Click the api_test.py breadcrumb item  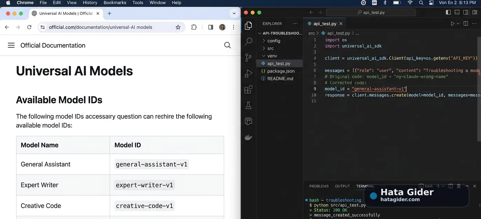(336, 33)
